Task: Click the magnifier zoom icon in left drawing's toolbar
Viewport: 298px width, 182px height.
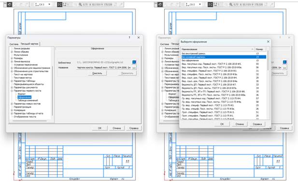Action: click(x=80, y=4)
